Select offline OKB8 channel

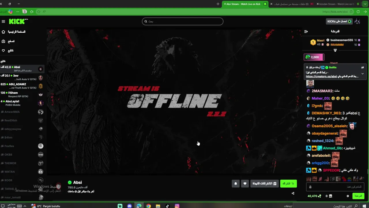pos(22,155)
